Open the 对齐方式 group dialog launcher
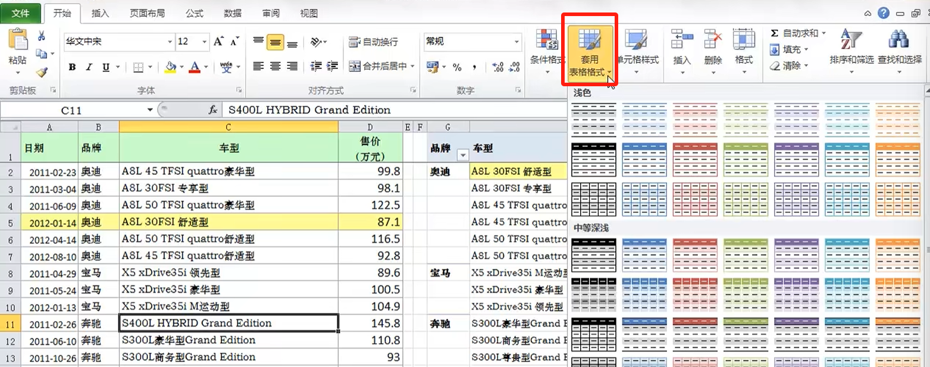 (x=412, y=90)
